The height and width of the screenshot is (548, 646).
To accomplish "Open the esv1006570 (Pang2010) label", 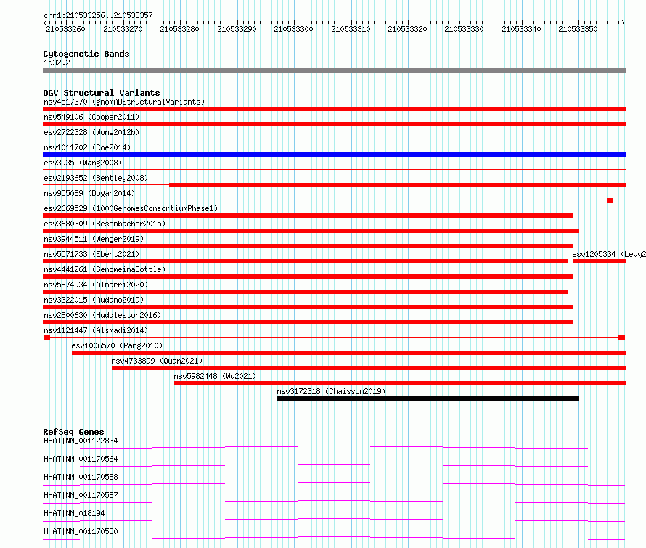I will click(117, 345).
